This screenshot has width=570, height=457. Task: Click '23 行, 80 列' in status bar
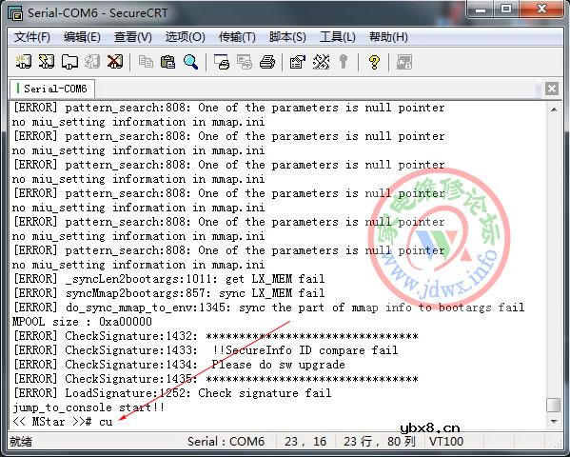coord(380,442)
